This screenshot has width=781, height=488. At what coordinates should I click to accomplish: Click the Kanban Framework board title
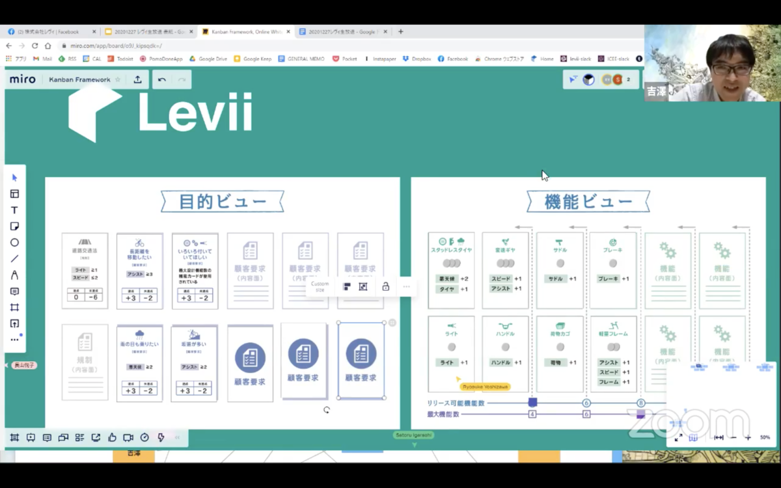coord(79,79)
